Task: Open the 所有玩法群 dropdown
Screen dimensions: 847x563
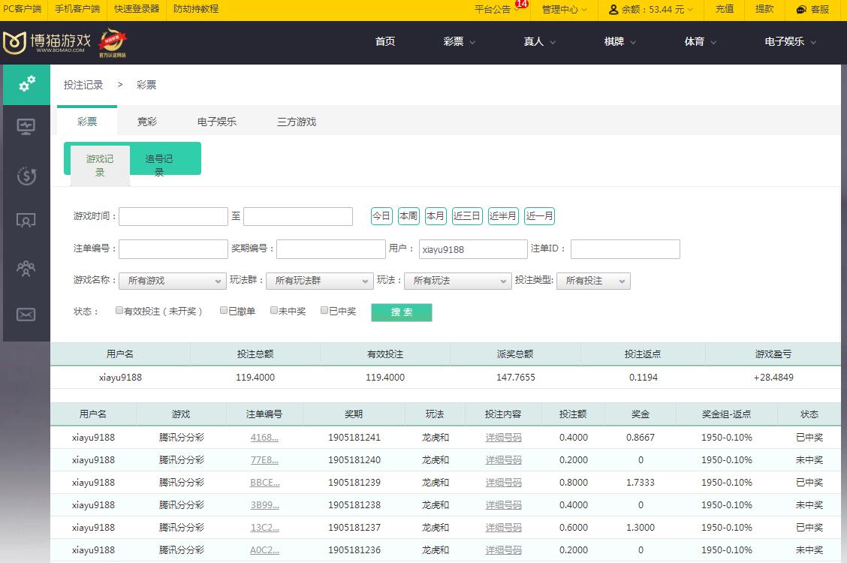Action: click(319, 281)
